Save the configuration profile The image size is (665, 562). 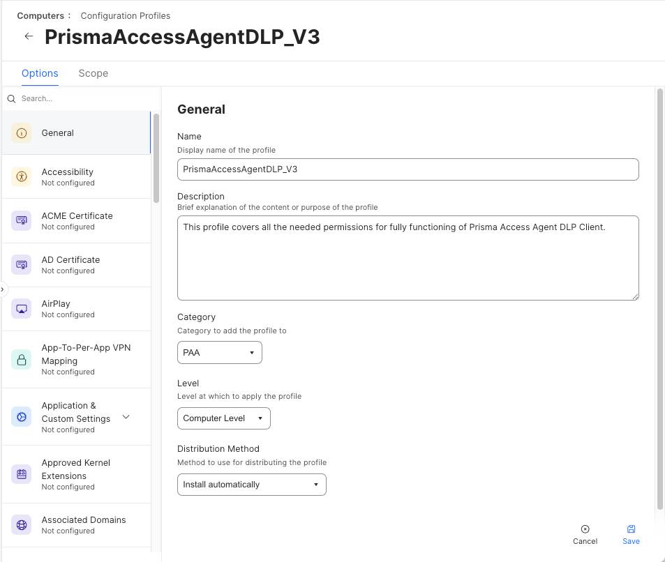(x=631, y=535)
